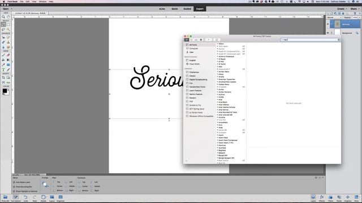Select the Clone Stamp tool

tap(8, 42)
